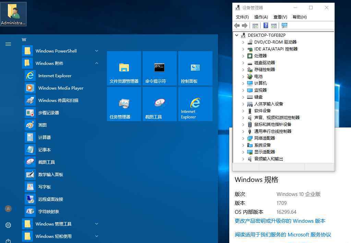This screenshot has width=351, height=243.
Task: Select 计算机 in device tree
Action: [261, 83]
